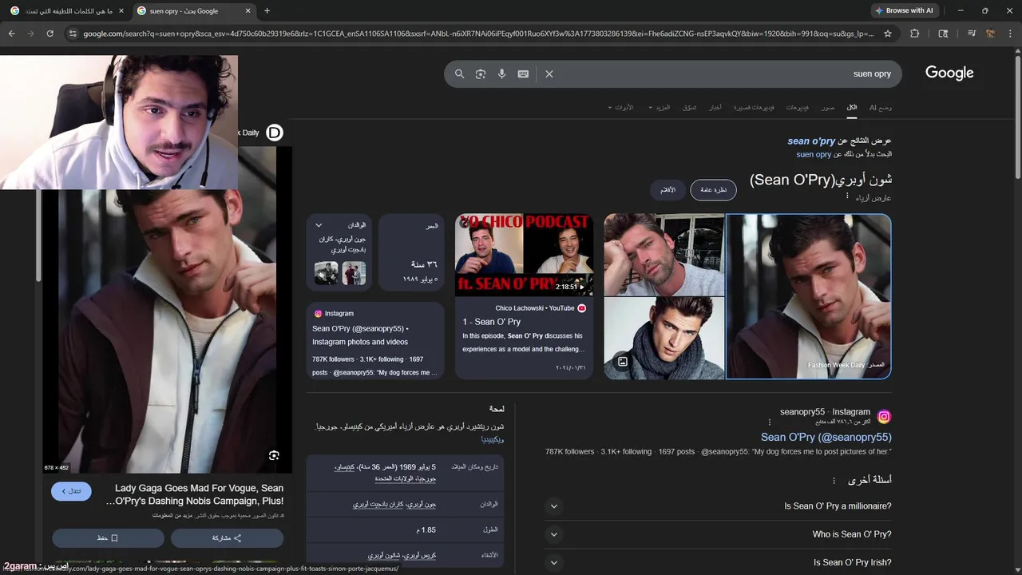Open the grey t-shirt portrait thumbnail

click(x=664, y=255)
